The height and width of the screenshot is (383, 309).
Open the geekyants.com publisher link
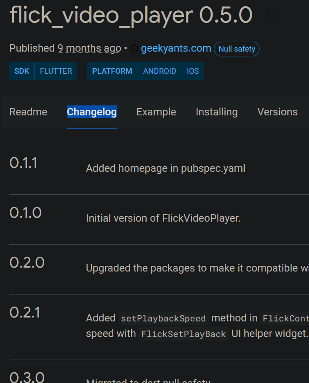[x=176, y=48]
